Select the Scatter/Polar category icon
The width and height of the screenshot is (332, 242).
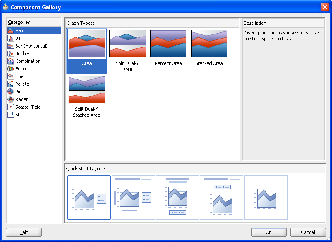coord(10,107)
